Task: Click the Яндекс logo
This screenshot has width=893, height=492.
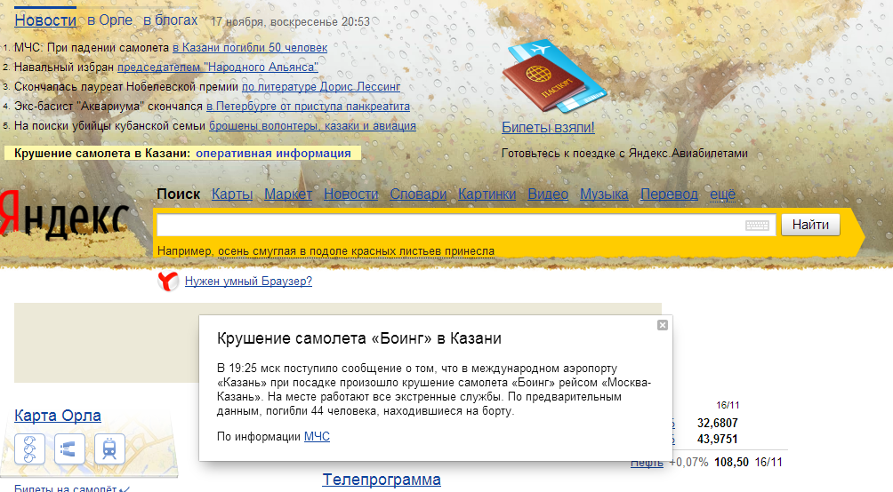Action: [64, 216]
